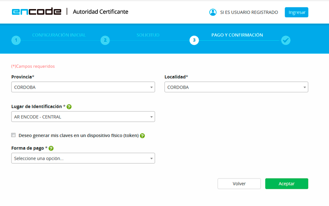Image resolution: width=329 pixels, height=206 pixels.
Task: Select Pago y Confirmación step label
Action: tap(237, 35)
